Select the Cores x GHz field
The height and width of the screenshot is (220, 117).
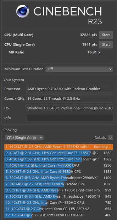click(70, 98)
